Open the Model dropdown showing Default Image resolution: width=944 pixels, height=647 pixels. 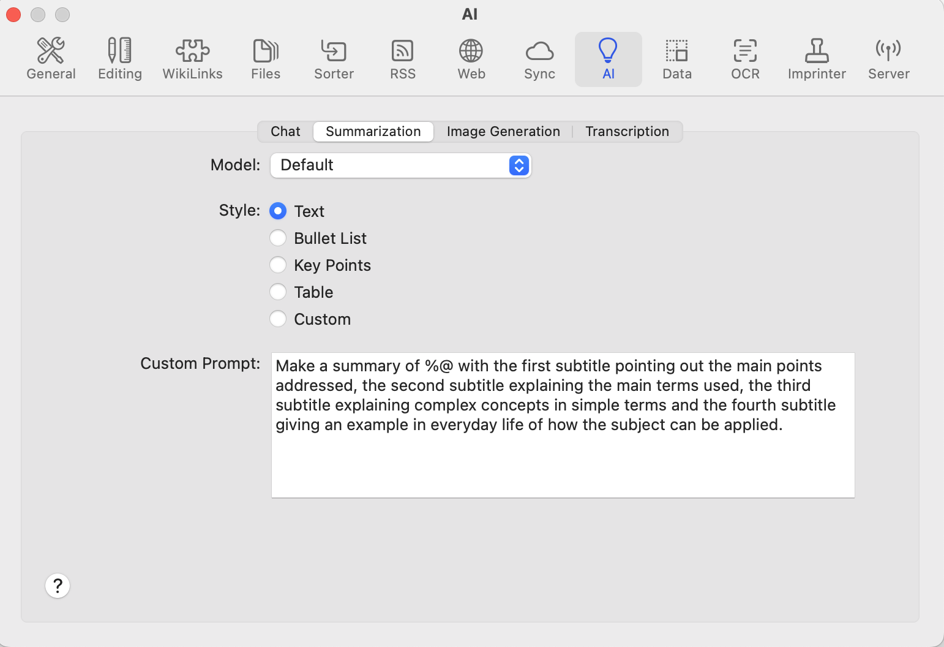[401, 165]
